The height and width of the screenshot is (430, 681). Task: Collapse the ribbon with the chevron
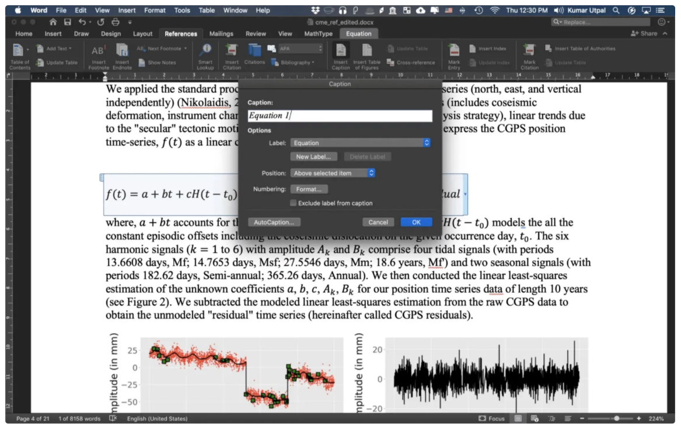(x=665, y=33)
